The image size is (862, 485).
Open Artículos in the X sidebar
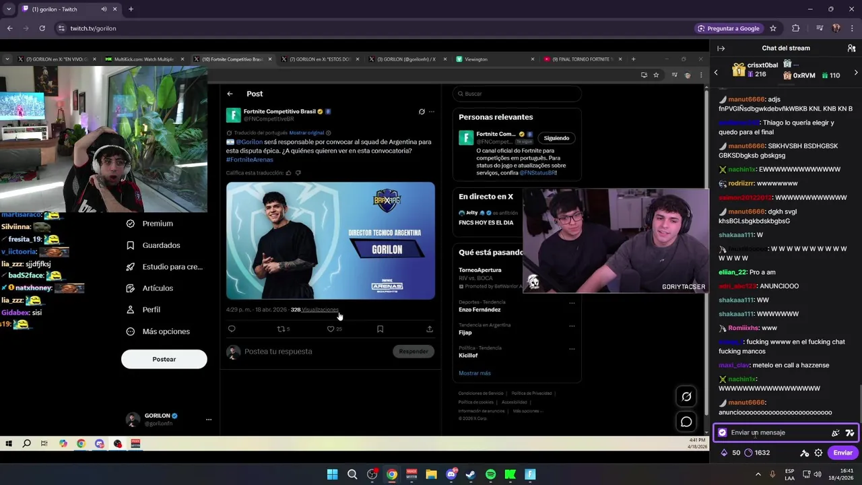point(150,288)
